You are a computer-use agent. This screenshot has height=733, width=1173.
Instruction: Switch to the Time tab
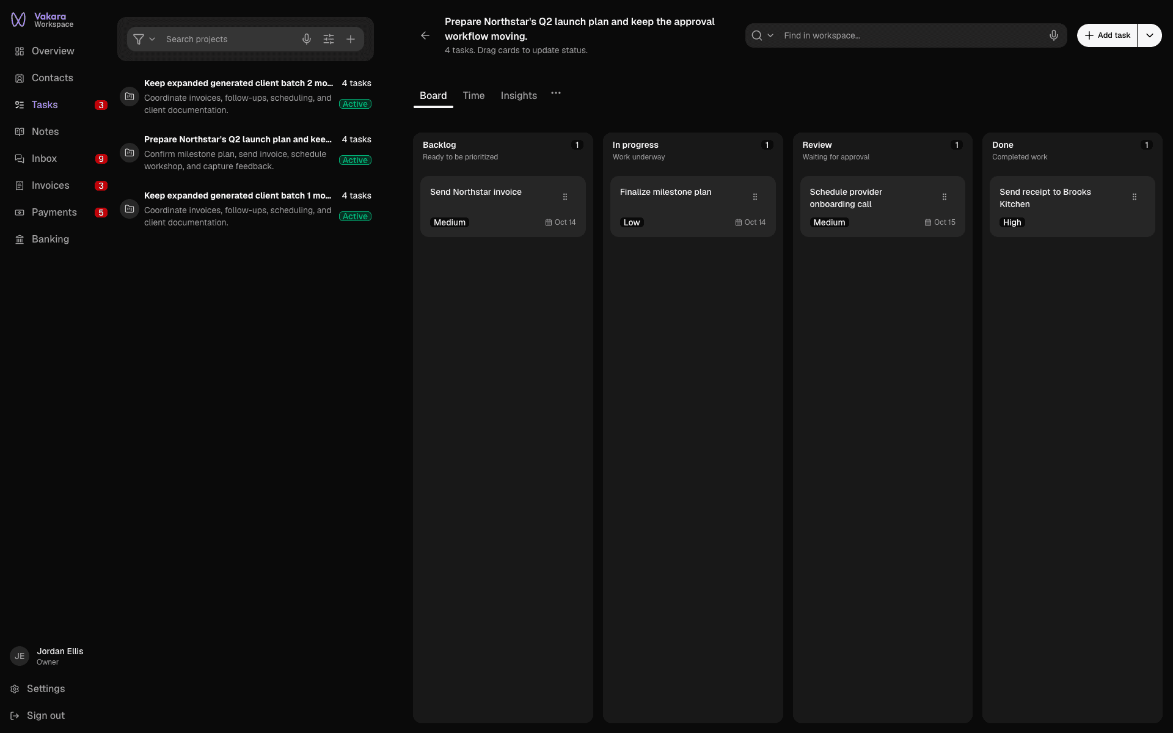pos(473,96)
